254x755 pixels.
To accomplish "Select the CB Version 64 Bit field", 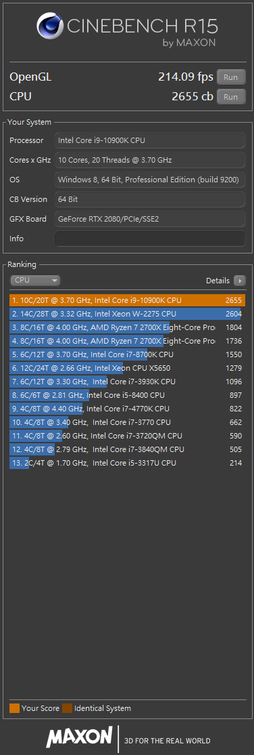I will click(x=150, y=199).
